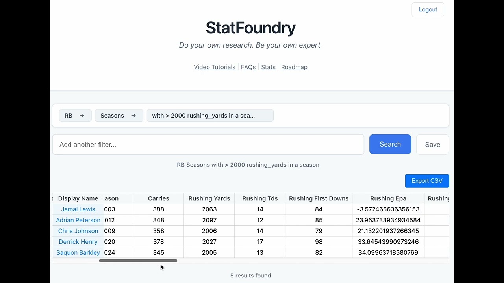This screenshot has height=283, width=504.
Task: Click the Rushing Yards column header
Action: pyautogui.click(x=209, y=198)
